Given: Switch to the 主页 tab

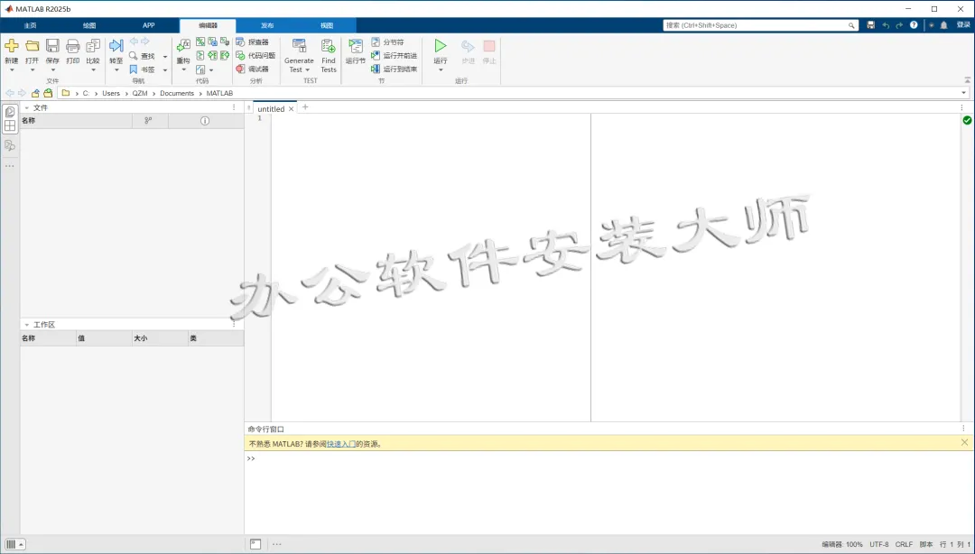Looking at the screenshot, I should [x=30, y=25].
